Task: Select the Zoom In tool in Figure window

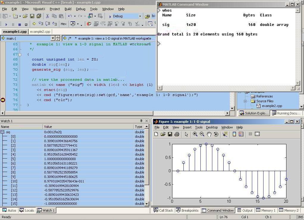Action: [195, 134]
